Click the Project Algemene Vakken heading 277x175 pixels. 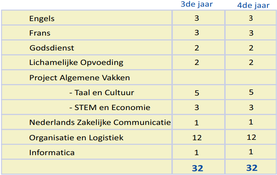coord(80,78)
